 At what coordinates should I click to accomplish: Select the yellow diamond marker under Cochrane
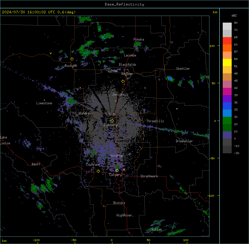click(x=98, y=171)
